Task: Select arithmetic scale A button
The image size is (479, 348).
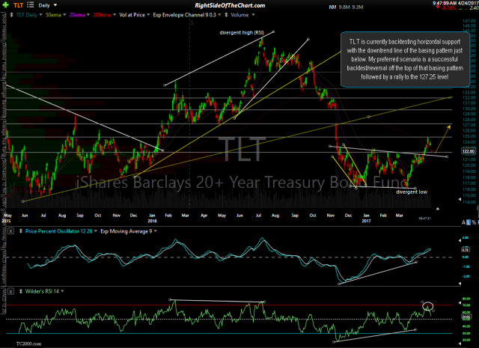Action: click(463, 222)
